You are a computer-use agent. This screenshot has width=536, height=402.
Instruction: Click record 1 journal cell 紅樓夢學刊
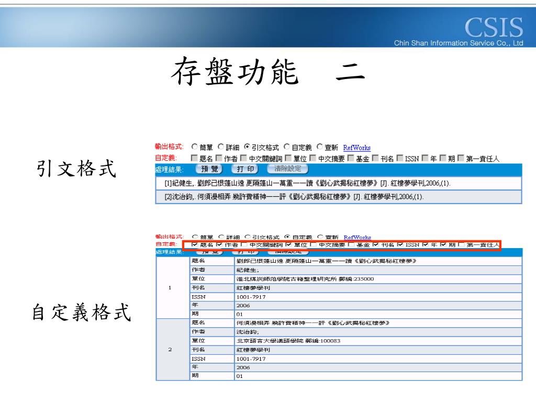pos(378,288)
